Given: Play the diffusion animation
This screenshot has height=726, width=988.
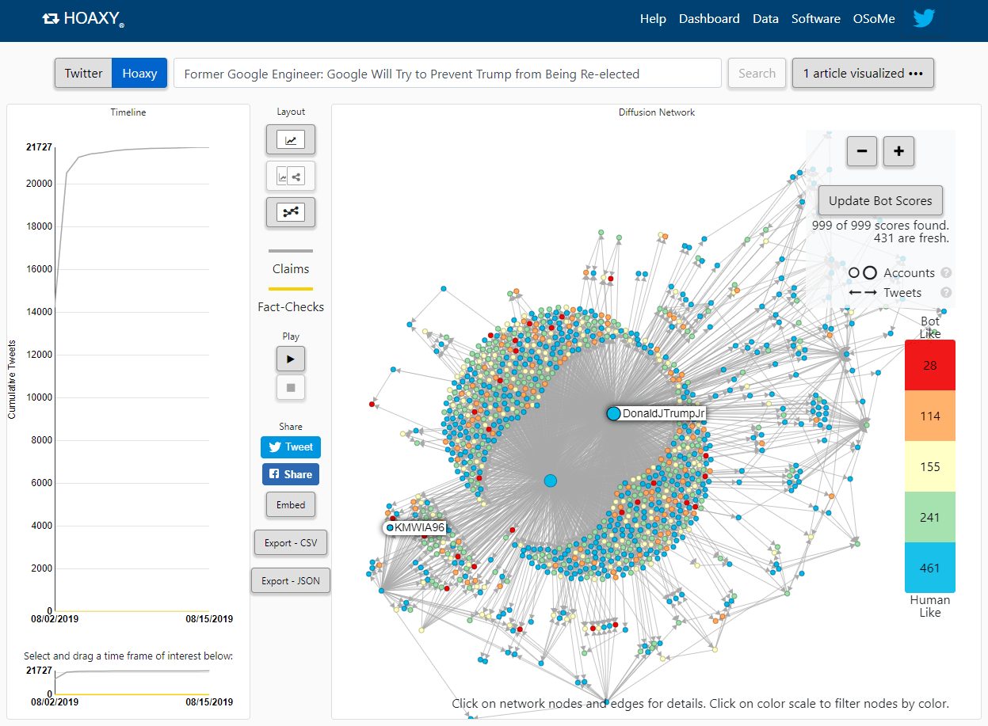Looking at the screenshot, I should tap(291, 359).
